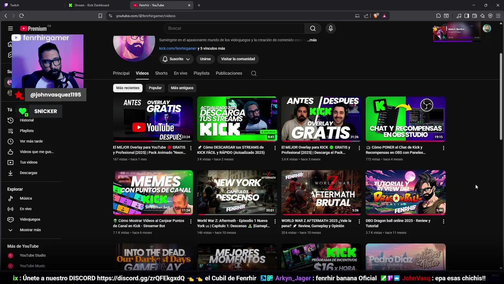Toggle the Brave sidebar panel icon
This screenshot has width=504, height=284.
pyautogui.click(x=467, y=16)
